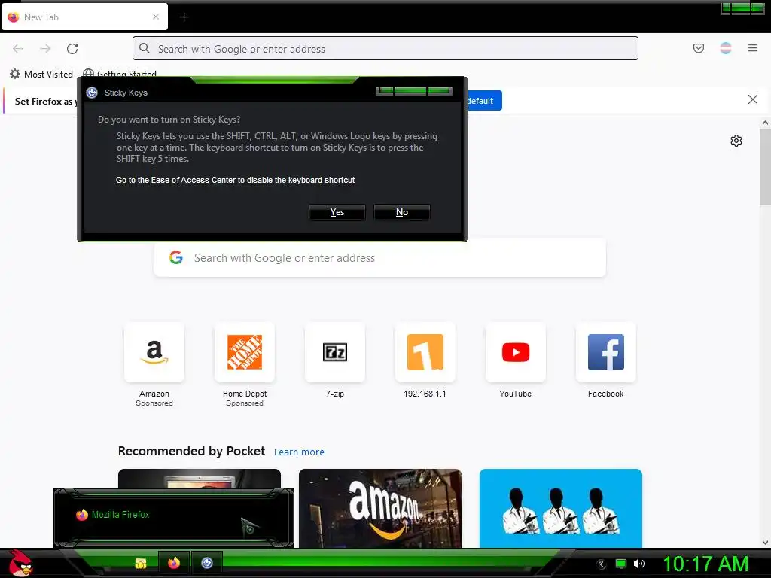Click the page scrollbar up arrow

pos(765,123)
